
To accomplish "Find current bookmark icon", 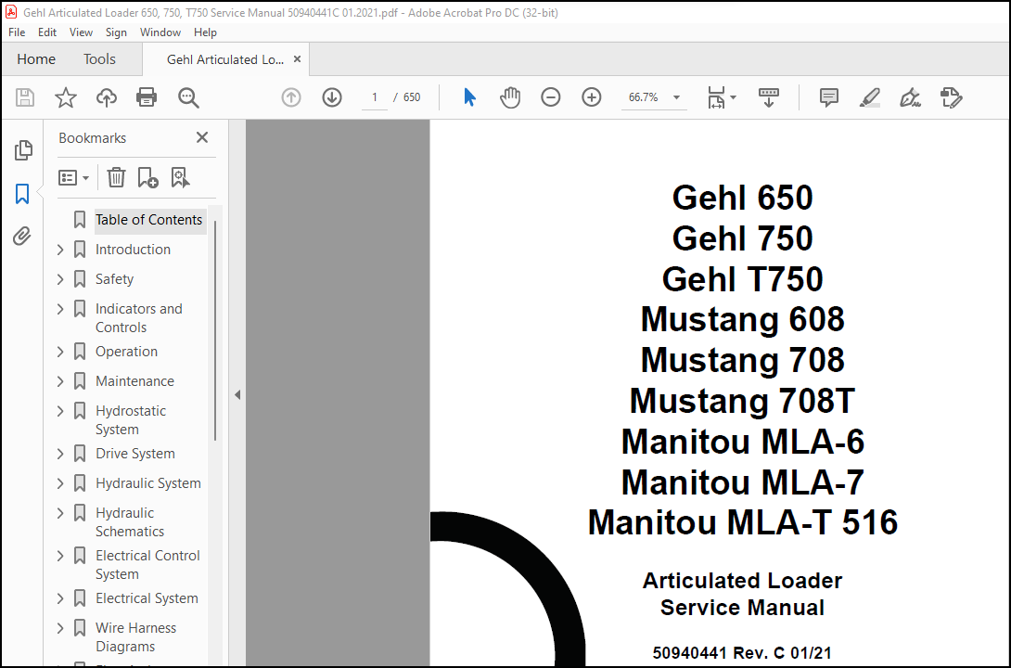I will (180, 177).
